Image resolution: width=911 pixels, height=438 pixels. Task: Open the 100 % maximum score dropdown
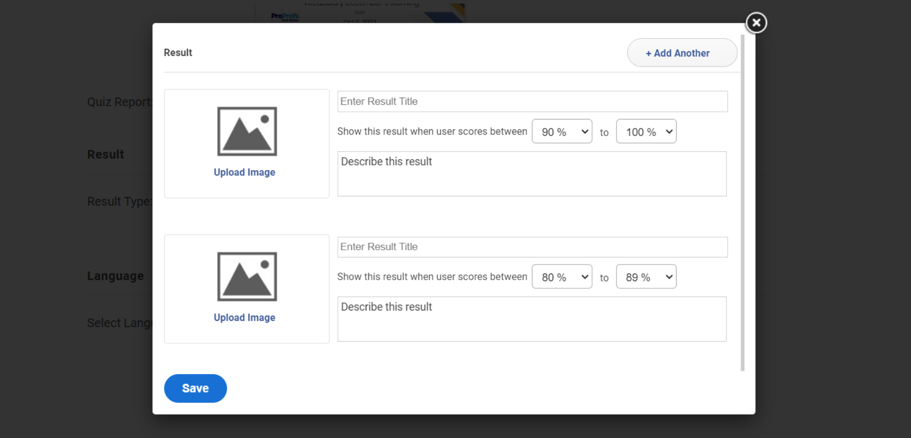(x=646, y=132)
